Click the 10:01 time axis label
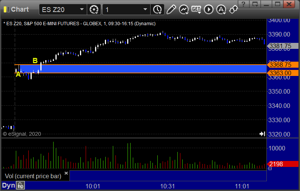Image resolution: width=300 pixels, height=191 pixels. [93, 186]
